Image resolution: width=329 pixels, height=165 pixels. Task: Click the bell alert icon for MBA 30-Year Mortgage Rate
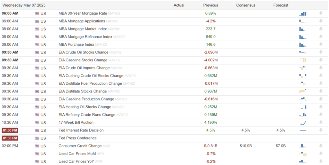click(321, 13)
